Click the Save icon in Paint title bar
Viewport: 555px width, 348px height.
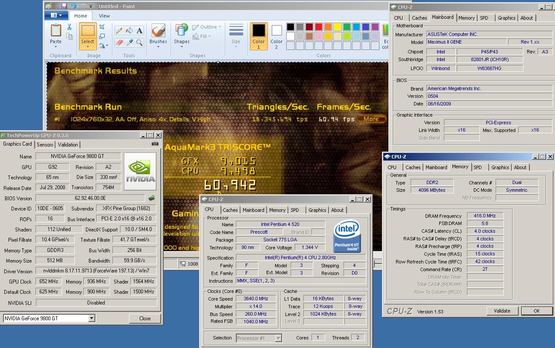(x=64, y=6)
